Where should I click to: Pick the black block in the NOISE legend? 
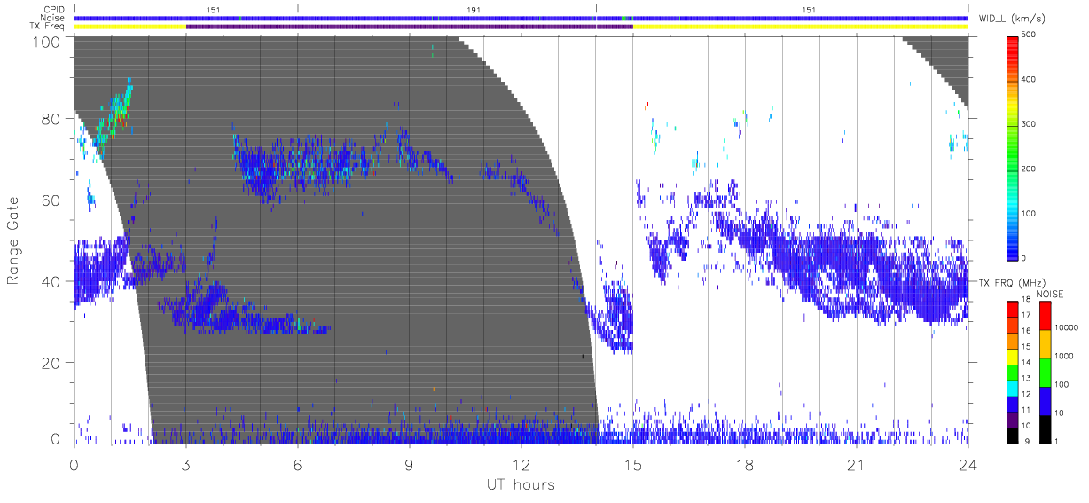[1046, 428]
